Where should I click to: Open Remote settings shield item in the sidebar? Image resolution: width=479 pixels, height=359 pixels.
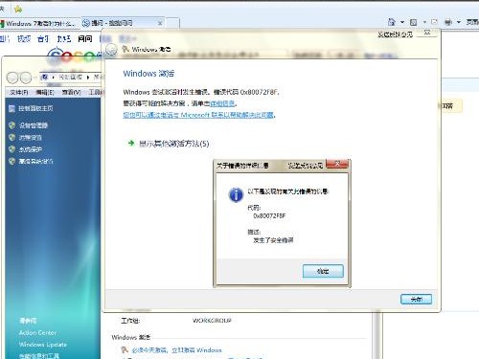pyautogui.click(x=30, y=138)
